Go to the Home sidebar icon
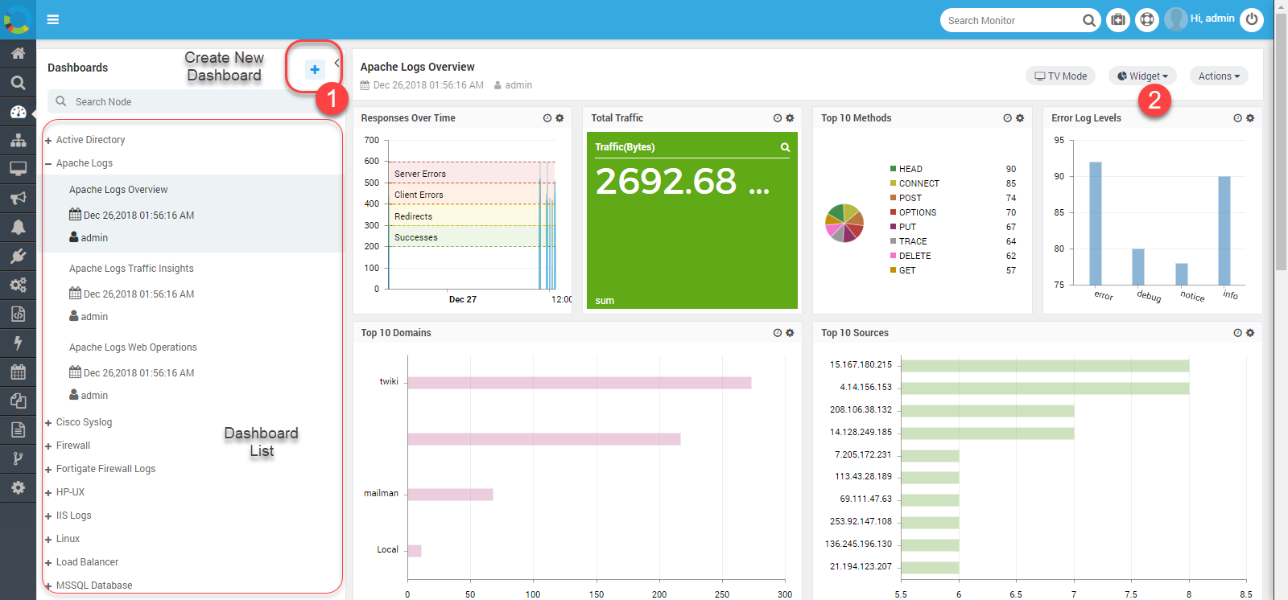 point(18,53)
